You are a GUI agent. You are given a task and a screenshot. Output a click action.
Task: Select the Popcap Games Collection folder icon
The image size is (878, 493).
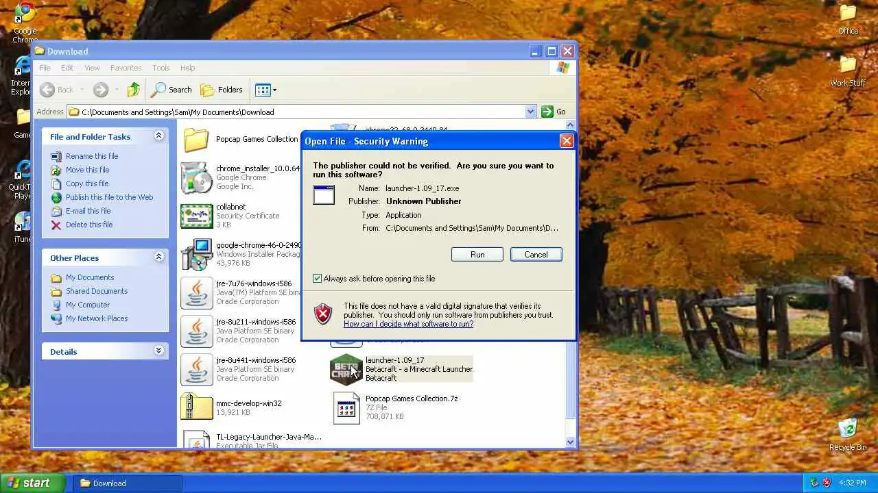(x=196, y=140)
